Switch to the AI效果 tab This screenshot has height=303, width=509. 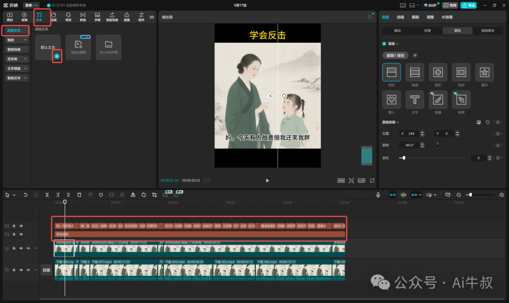[x=447, y=17]
